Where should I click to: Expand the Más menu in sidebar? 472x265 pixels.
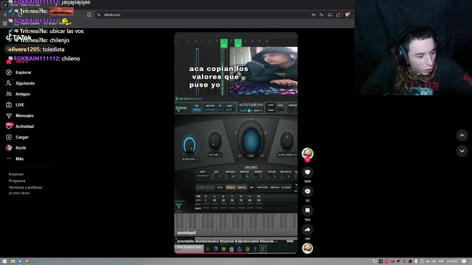click(15, 159)
